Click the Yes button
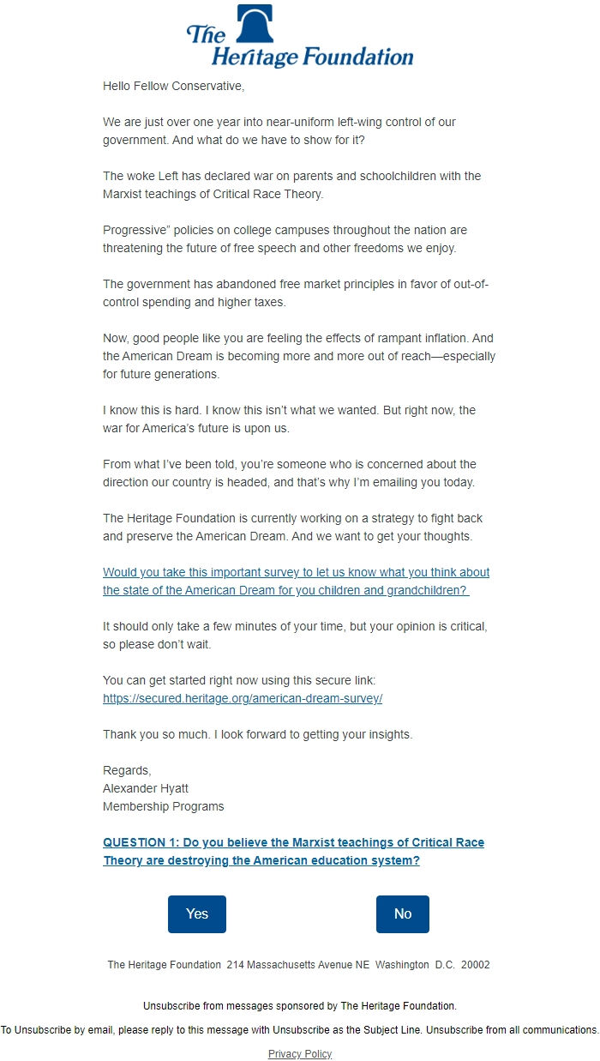Screen dimensions: 600x1061 (196, 913)
